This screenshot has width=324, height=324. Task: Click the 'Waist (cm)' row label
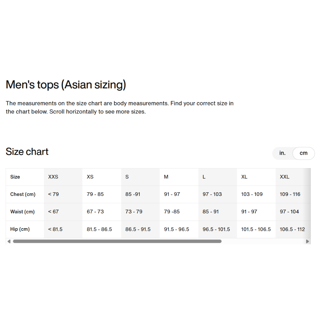22,212
